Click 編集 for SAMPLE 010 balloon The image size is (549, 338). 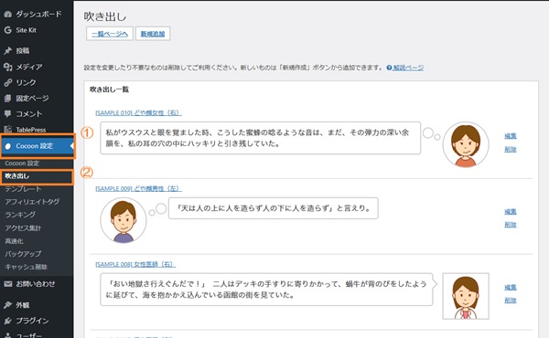point(511,136)
